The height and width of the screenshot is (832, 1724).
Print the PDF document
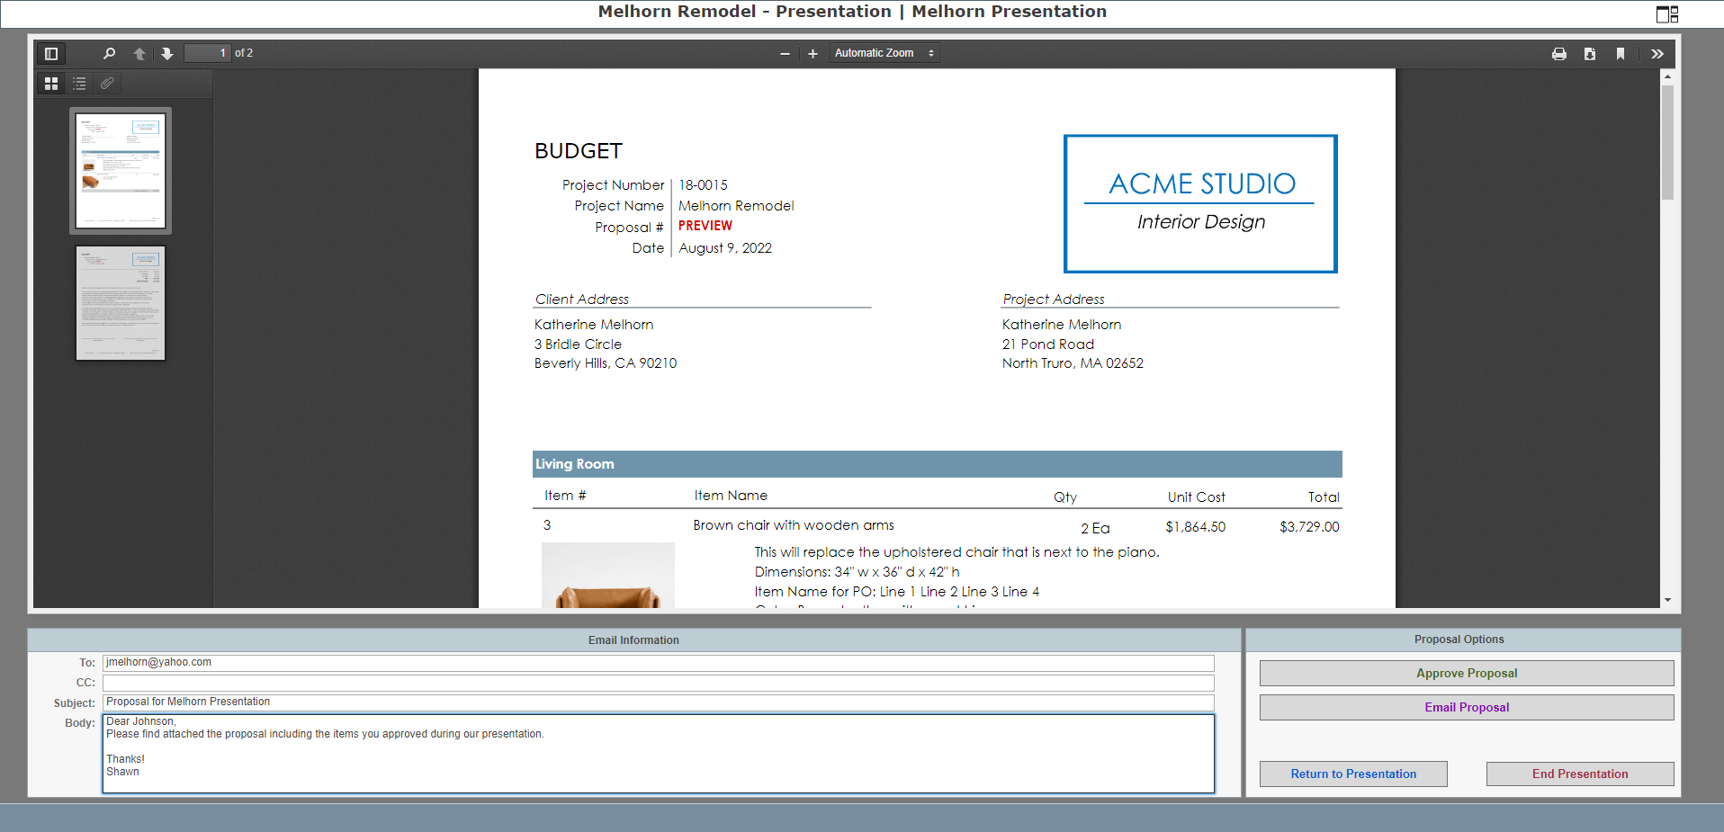1559,53
